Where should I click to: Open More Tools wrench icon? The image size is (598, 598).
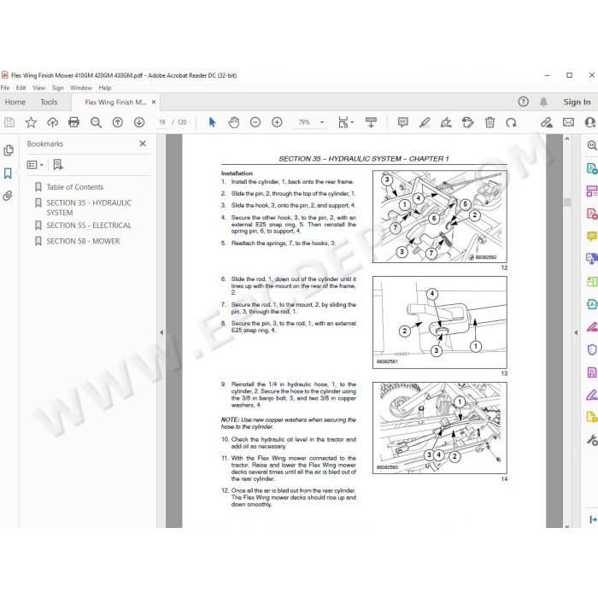591,440
